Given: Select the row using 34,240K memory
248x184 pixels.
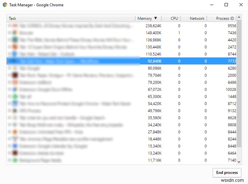Looking at the screenshot, I should click(121, 125).
